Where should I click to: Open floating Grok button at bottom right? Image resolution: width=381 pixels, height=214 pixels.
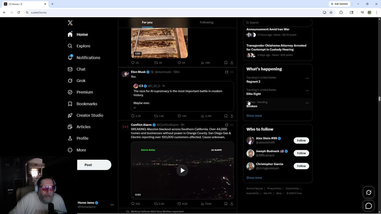click(368, 193)
